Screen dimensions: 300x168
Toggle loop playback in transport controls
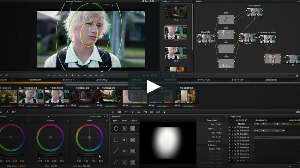103,75
